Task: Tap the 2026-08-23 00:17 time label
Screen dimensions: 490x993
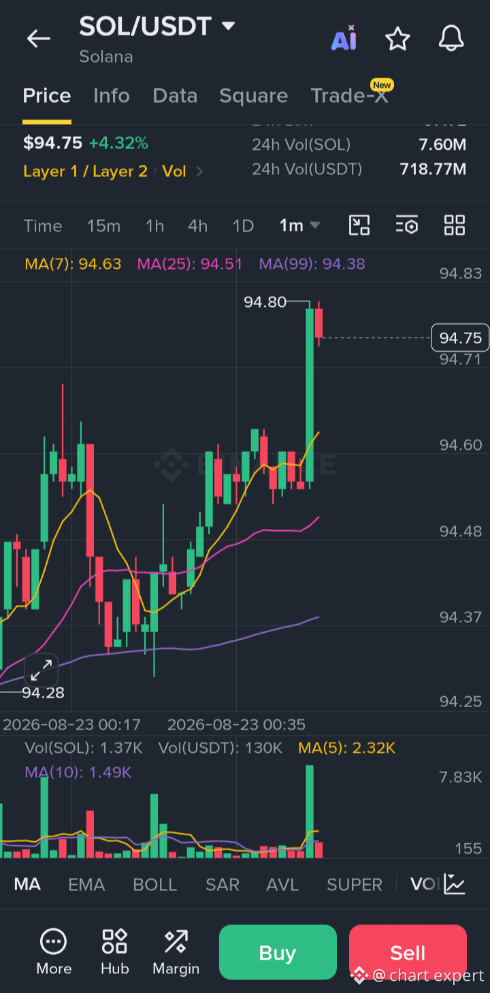Action: pyautogui.click(x=71, y=725)
